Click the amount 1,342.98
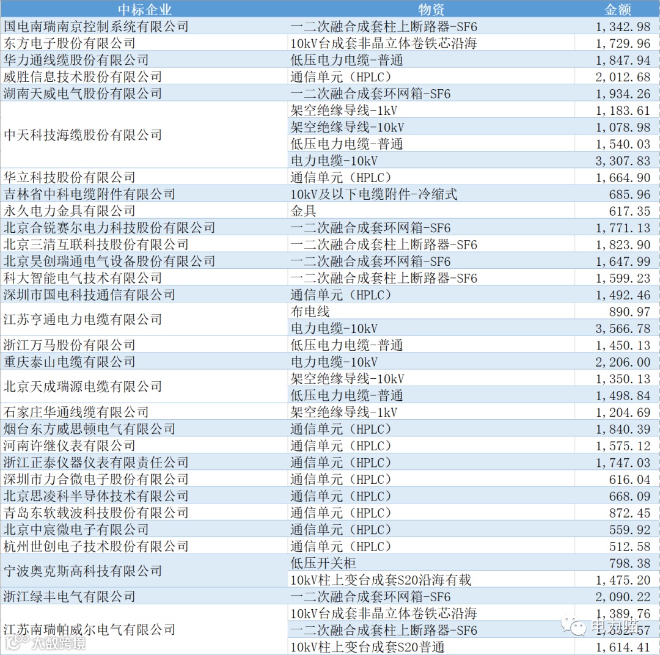 pos(623,26)
